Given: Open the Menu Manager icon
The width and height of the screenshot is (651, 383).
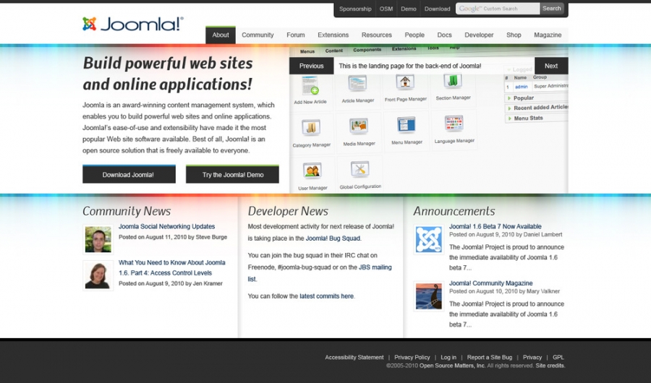Looking at the screenshot, I should (407, 125).
